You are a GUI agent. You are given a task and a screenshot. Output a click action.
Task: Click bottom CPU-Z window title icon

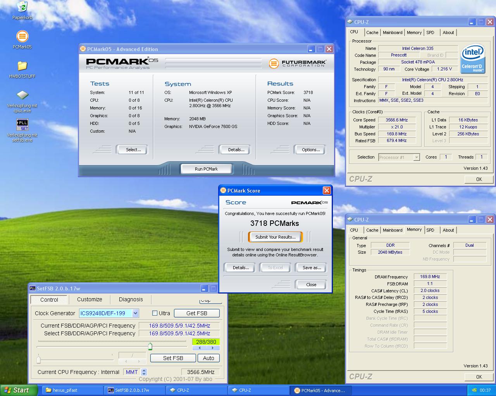[x=350, y=220]
